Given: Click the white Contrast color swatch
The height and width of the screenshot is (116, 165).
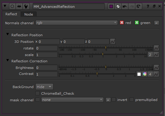Looking at the screenshot, I should 139,74.
